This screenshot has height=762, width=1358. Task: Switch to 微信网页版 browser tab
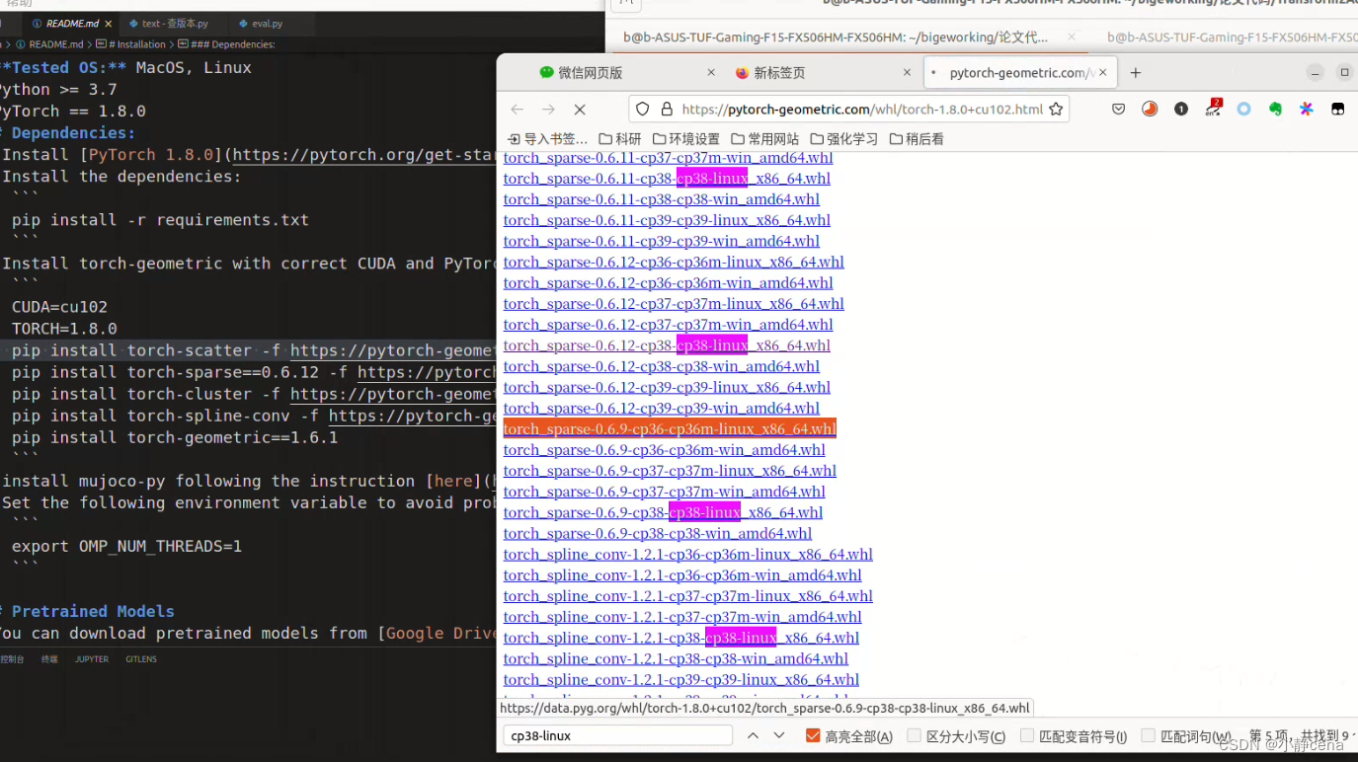point(628,73)
